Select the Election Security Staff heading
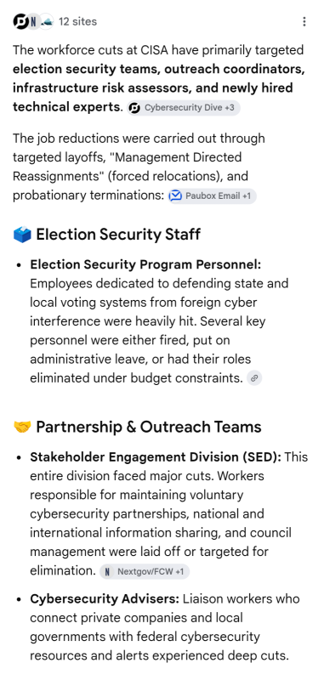Viewport: 324px width, 680px height. [x=118, y=235]
